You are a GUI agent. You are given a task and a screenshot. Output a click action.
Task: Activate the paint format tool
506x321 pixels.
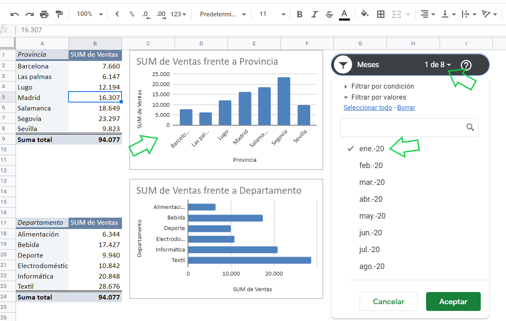click(x=59, y=14)
